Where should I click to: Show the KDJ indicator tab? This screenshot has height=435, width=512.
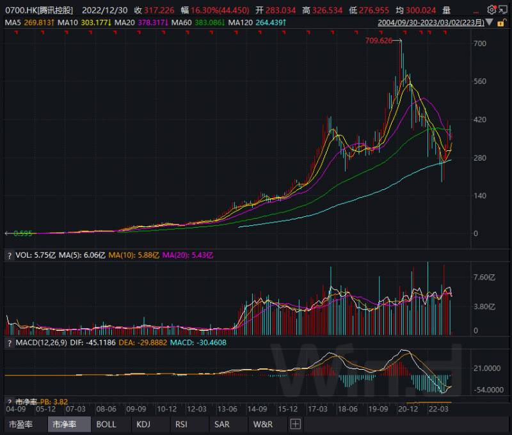point(143,424)
